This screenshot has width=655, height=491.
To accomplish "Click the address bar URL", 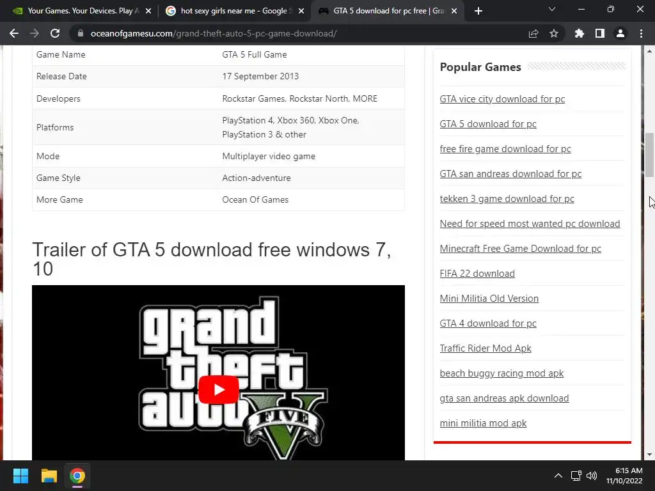I will [214, 33].
